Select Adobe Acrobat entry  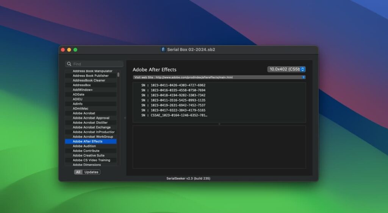click(x=91, y=113)
